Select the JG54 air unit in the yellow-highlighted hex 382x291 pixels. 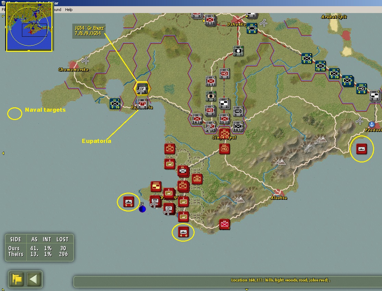[x=141, y=89]
